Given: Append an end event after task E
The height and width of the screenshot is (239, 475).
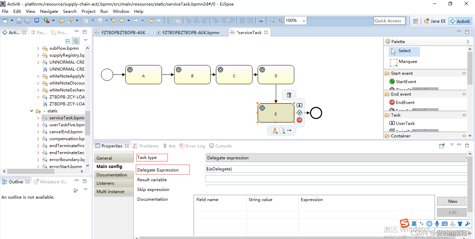Looking at the screenshot, I should point(300,120).
